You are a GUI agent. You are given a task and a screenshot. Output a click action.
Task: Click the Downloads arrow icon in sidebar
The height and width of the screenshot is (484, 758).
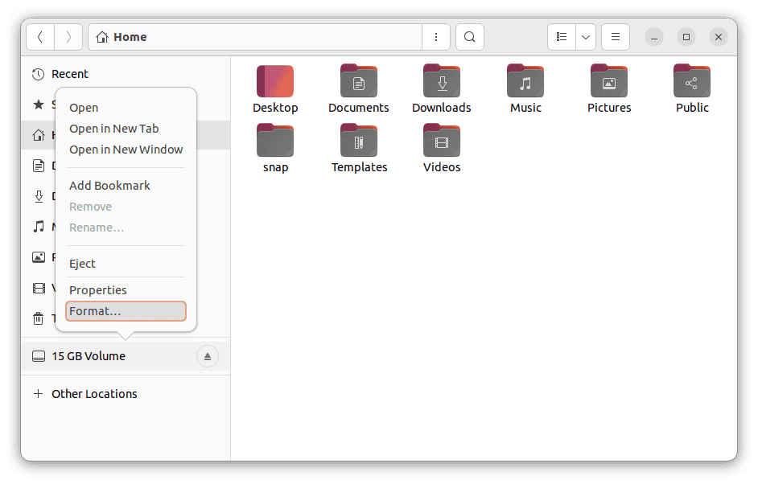pyautogui.click(x=38, y=196)
